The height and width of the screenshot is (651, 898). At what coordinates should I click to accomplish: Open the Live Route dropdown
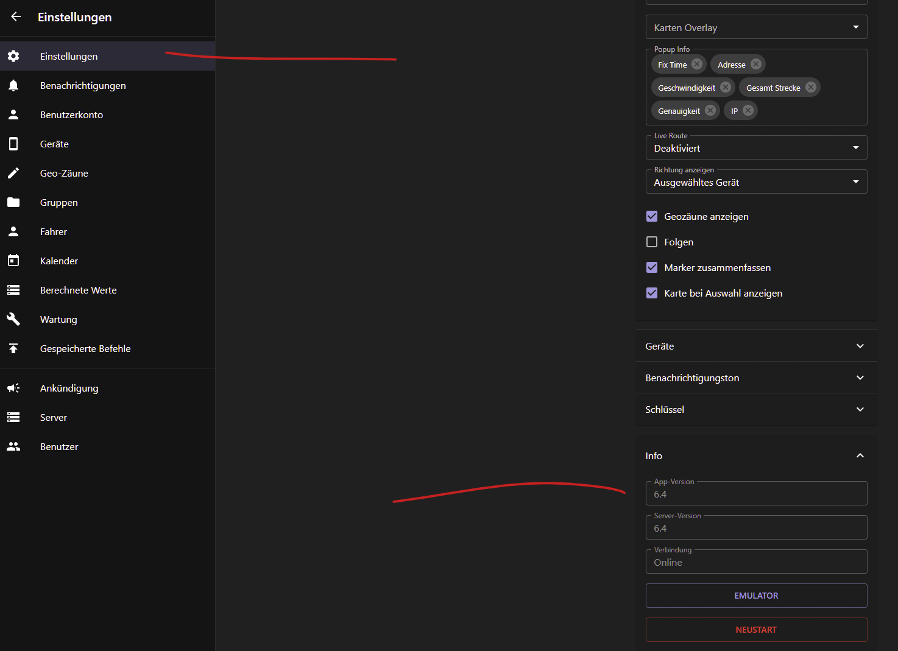(x=756, y=147)
